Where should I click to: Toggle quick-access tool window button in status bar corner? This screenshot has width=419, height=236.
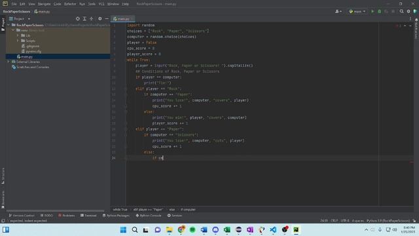[x=3, y=221]
